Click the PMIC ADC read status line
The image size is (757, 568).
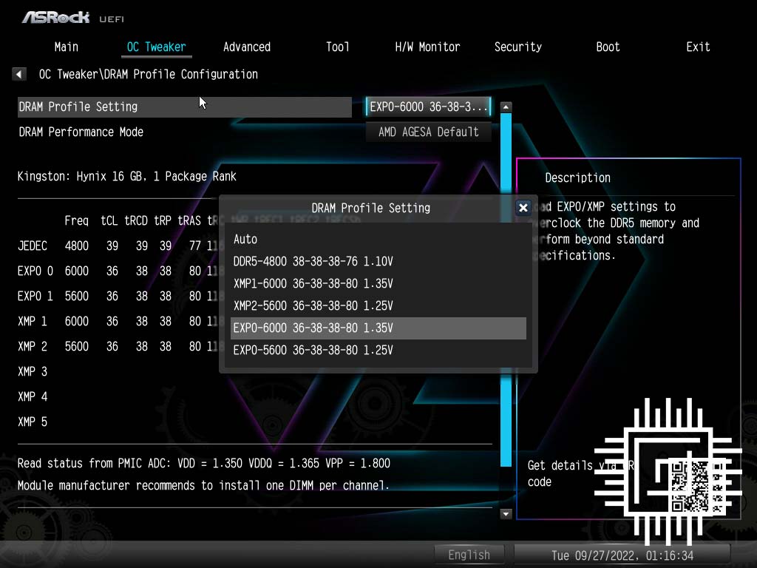[204, 463]
